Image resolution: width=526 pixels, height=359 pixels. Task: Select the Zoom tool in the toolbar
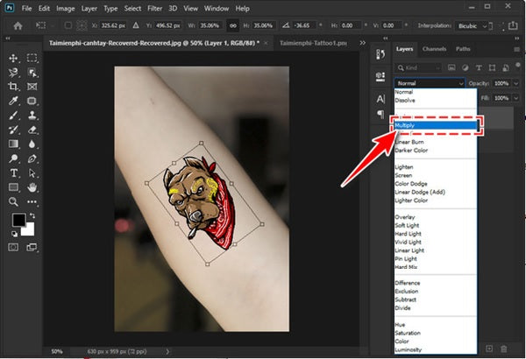(13, 201)
